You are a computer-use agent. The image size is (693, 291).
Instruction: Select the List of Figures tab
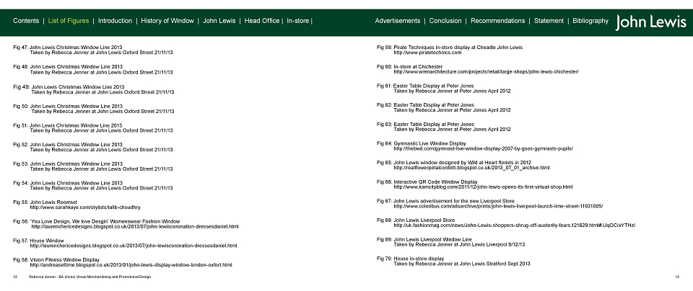(x=69, y=21)
